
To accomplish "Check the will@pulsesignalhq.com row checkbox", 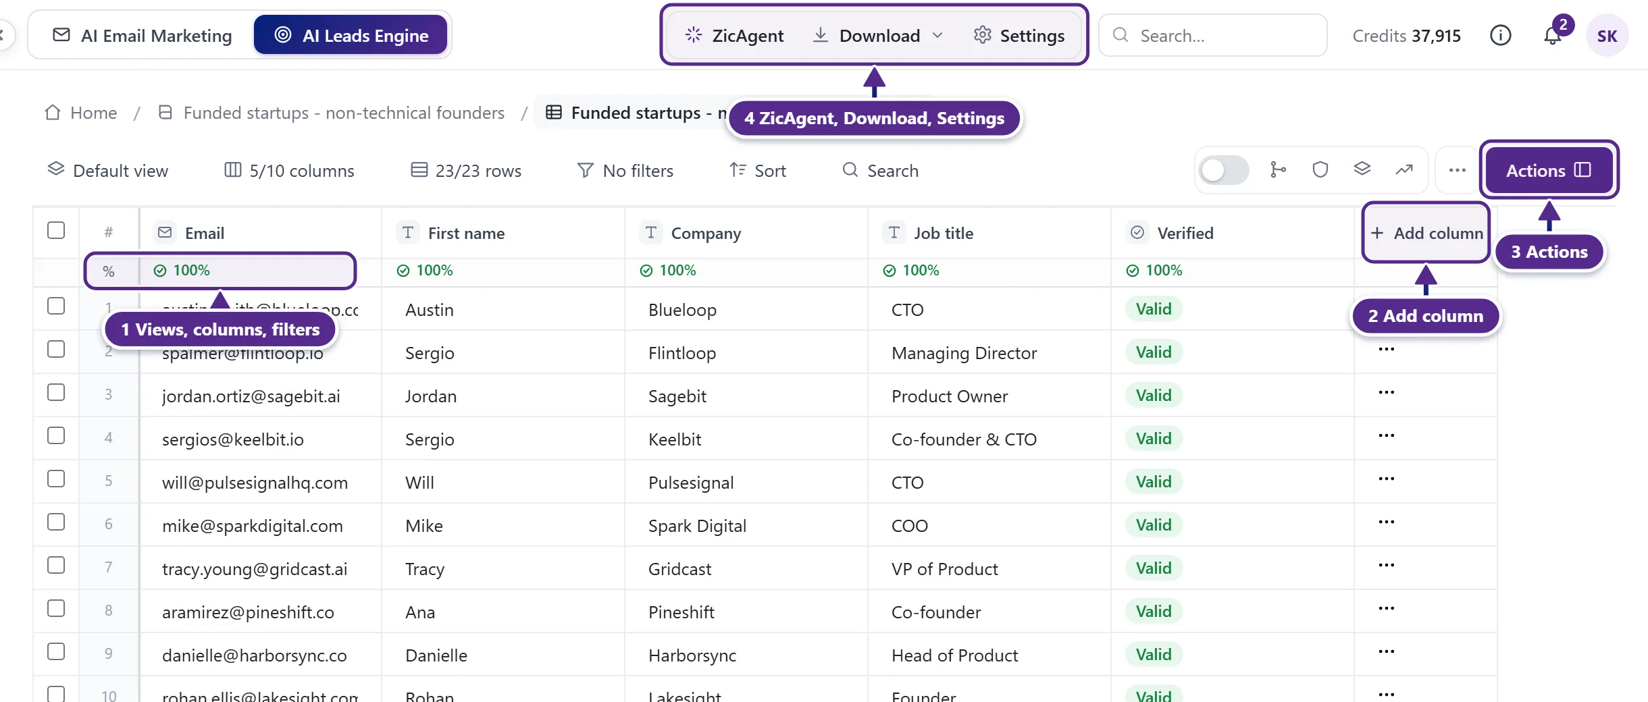I will tap(56, 479).
